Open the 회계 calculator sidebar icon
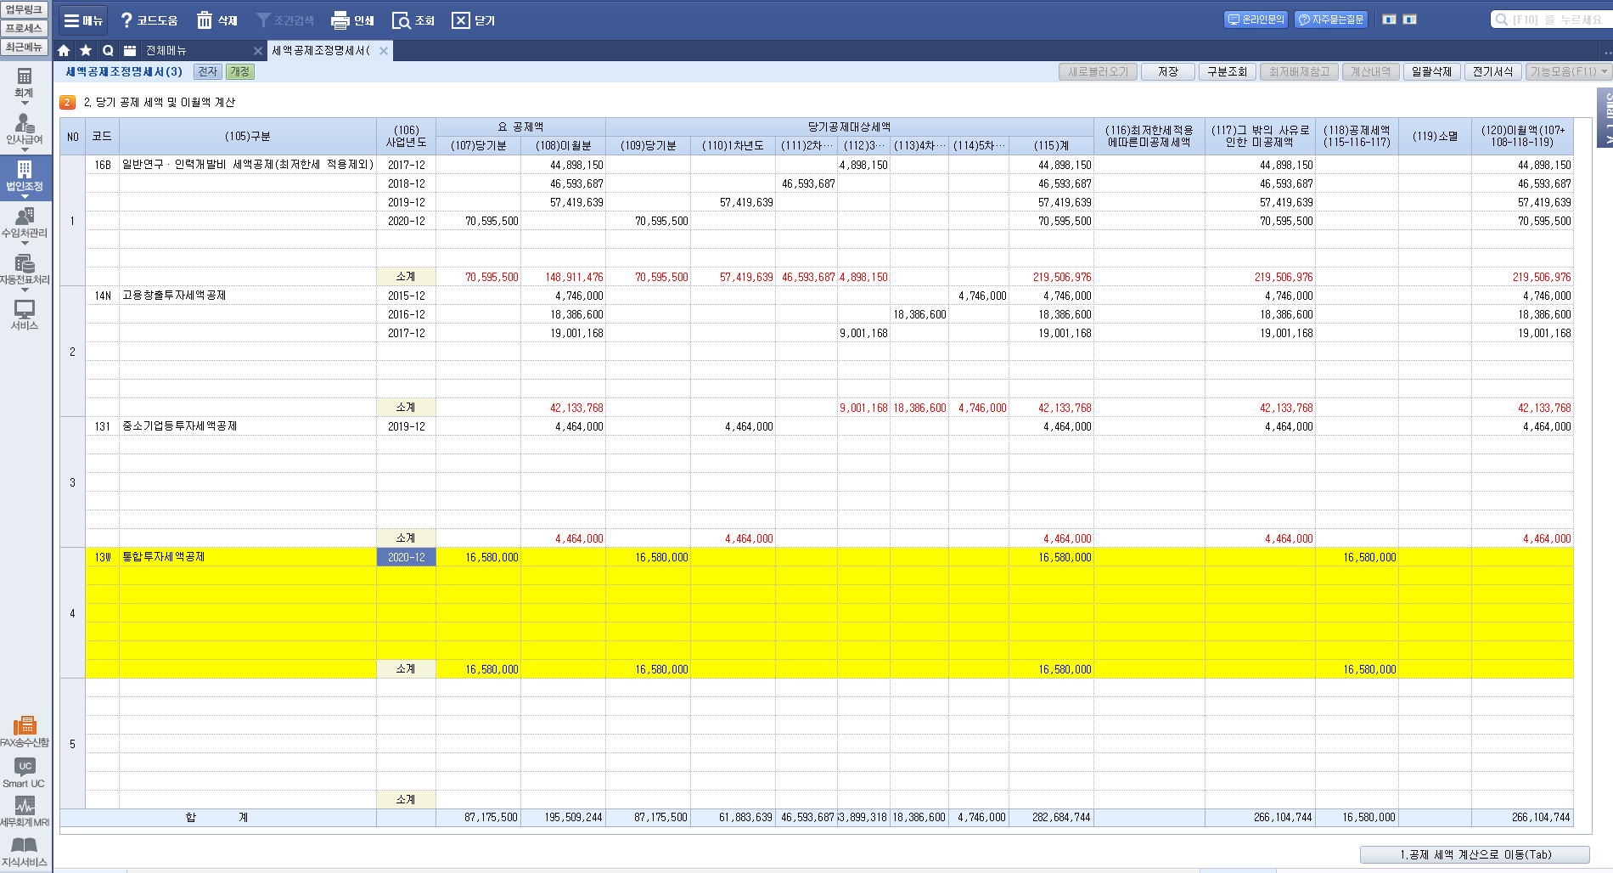 pos(25,76)
